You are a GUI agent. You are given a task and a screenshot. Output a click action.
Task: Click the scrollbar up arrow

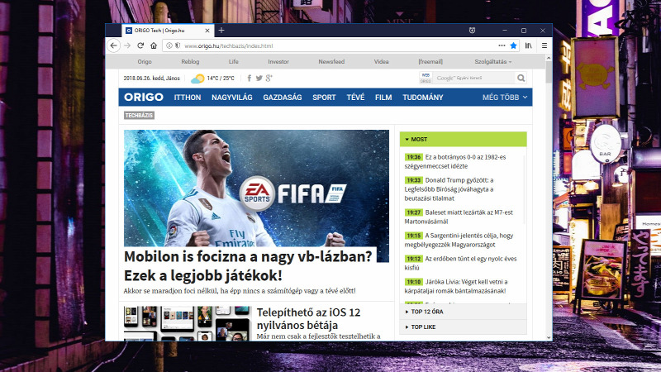pyautogui.click(x=549, y=58)
